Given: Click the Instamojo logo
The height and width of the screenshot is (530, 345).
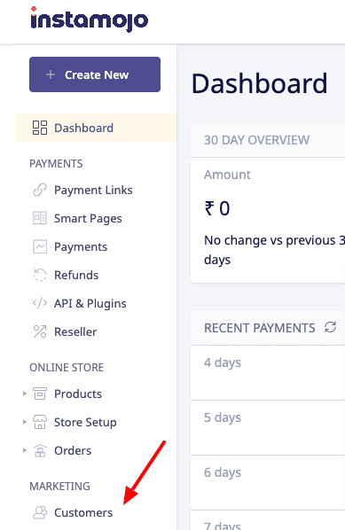Looking at the screenshot, I should (x=90, y=19).
